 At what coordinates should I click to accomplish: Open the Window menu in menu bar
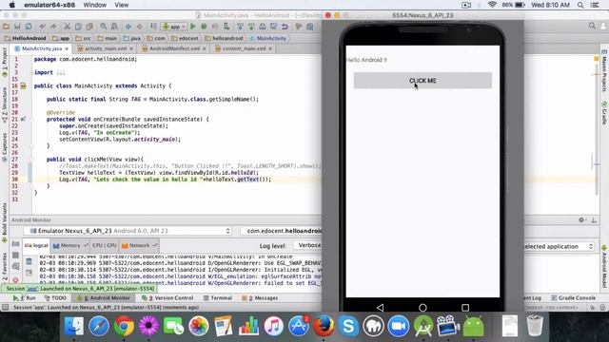tap(95, 5)
